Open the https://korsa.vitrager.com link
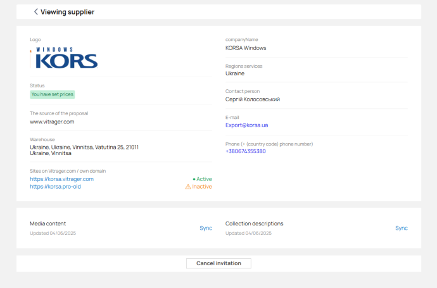The image size is (437, 288). point(61,179)
